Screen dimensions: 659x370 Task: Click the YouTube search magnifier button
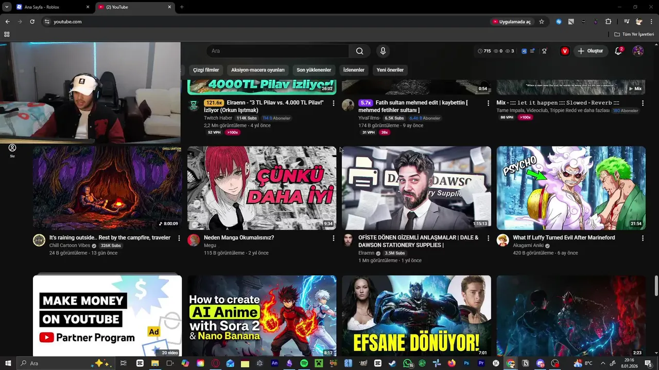[x=359, y=51]
